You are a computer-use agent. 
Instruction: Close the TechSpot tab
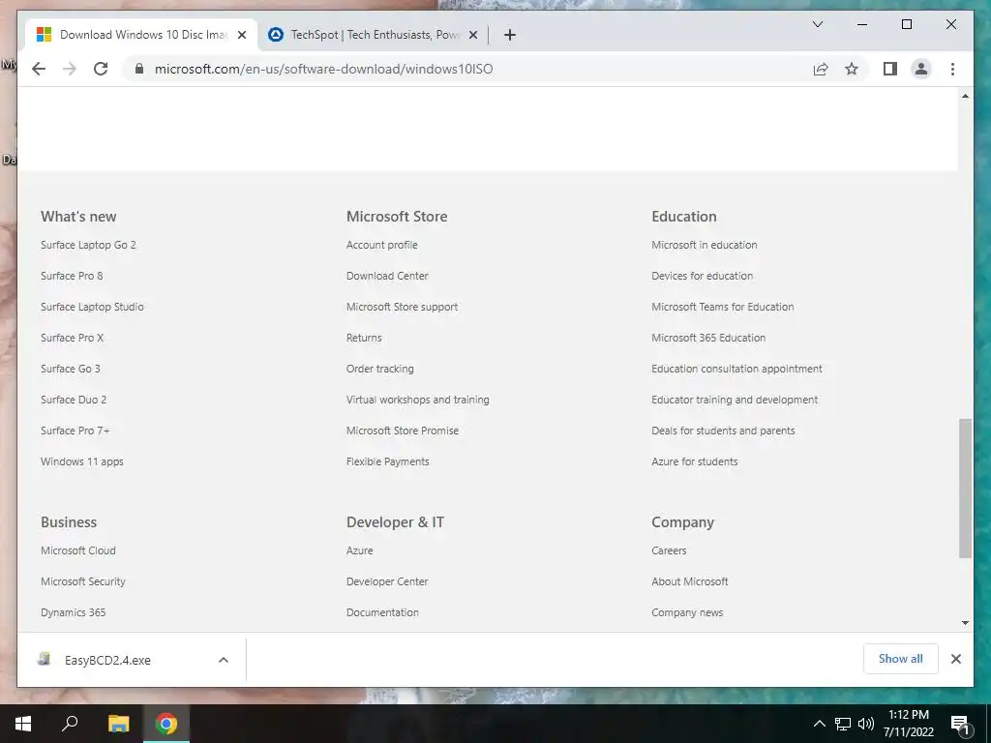click(x=472, y=35)
